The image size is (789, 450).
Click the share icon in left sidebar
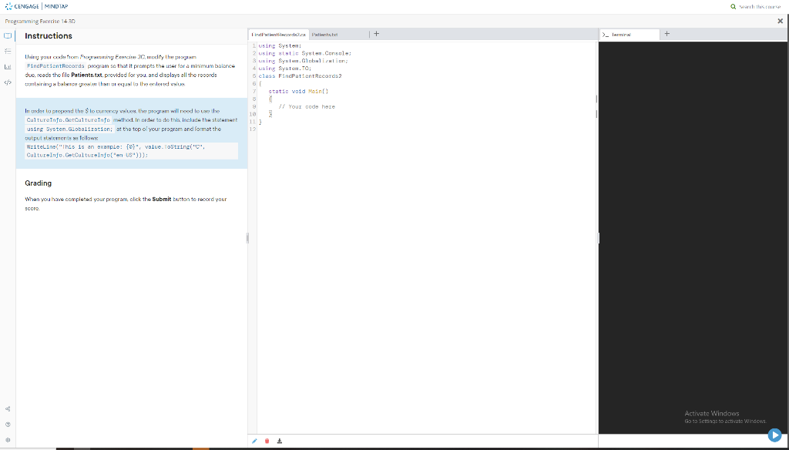click(8, 408)
